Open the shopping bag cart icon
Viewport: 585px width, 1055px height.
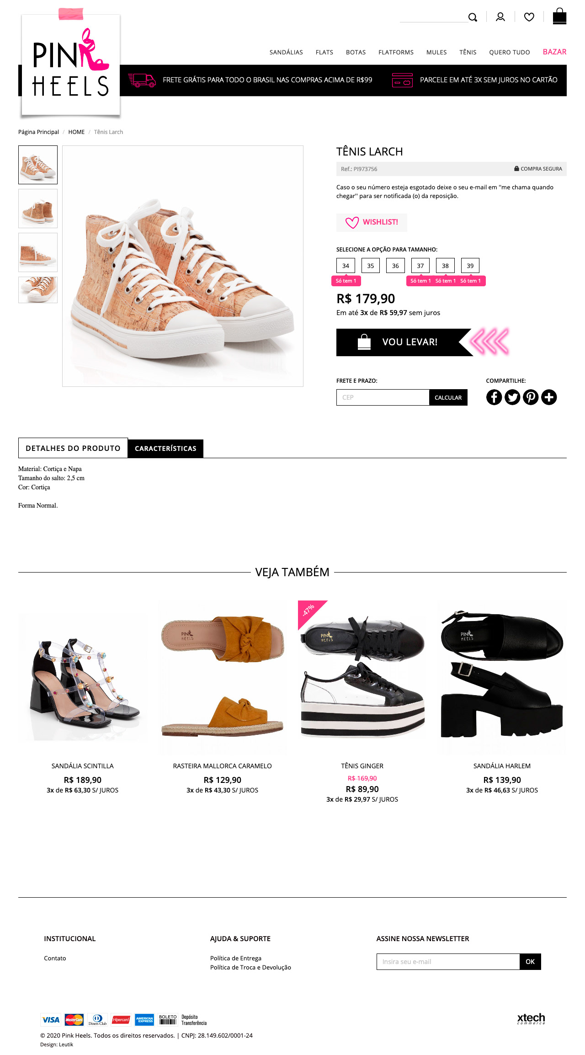pos(559,16)
